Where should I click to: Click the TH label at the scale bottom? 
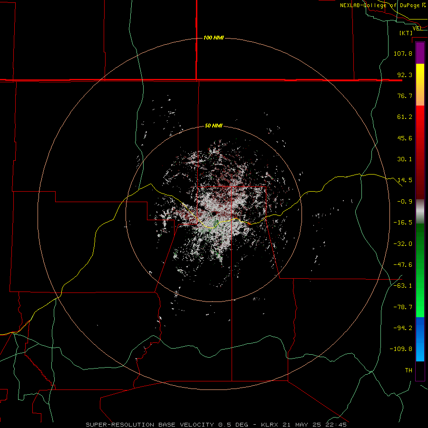[409, 370]
